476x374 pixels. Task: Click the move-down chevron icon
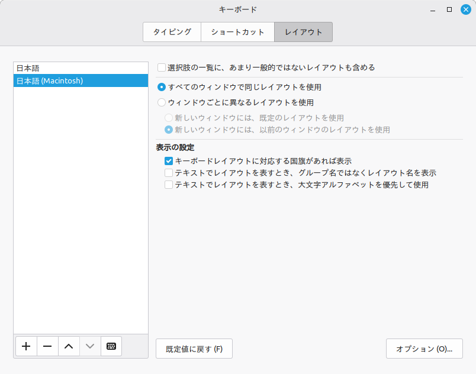point(89,346)
